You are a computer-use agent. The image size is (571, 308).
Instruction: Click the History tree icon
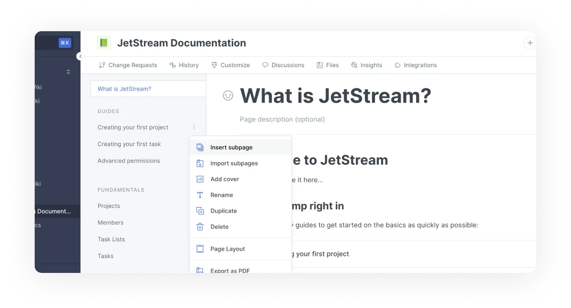(x=173, y=65)
